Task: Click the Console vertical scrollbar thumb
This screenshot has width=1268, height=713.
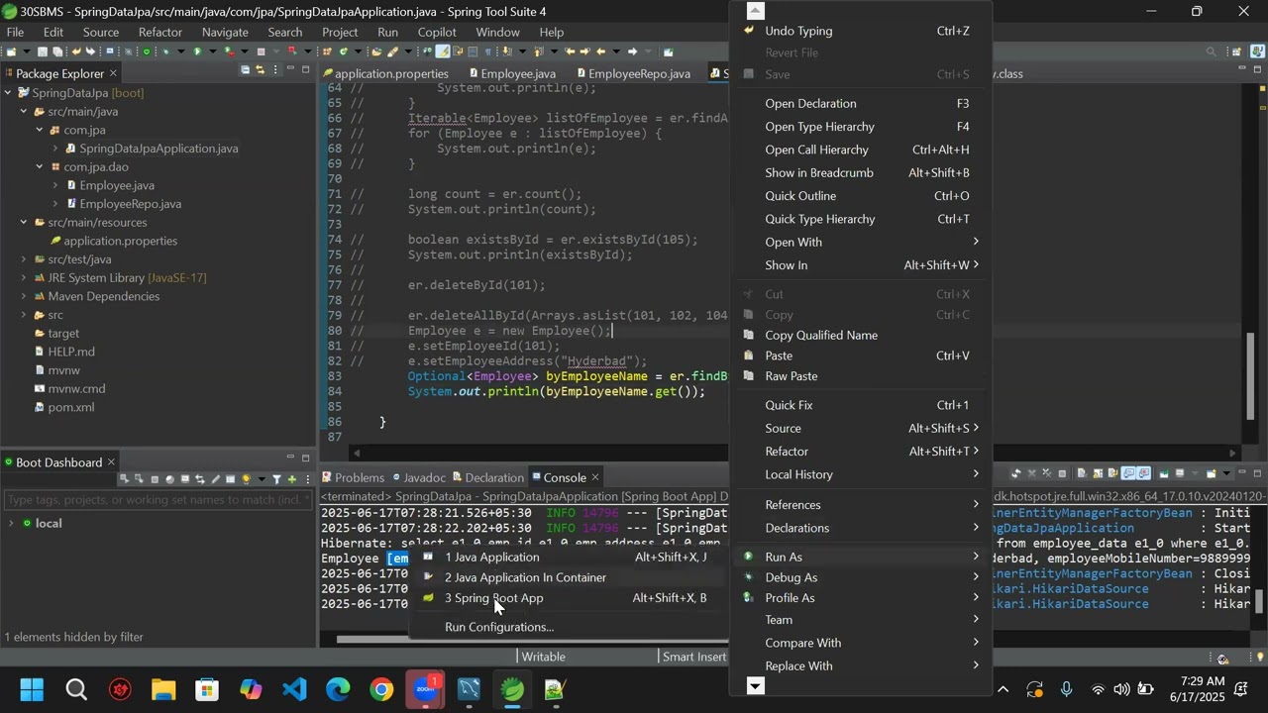Action: click(1260, 602)
